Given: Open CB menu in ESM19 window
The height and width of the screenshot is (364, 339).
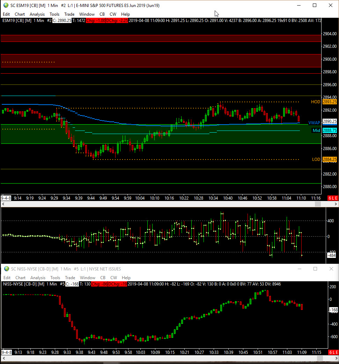Looking at the screenshot, I should point(102,14).
